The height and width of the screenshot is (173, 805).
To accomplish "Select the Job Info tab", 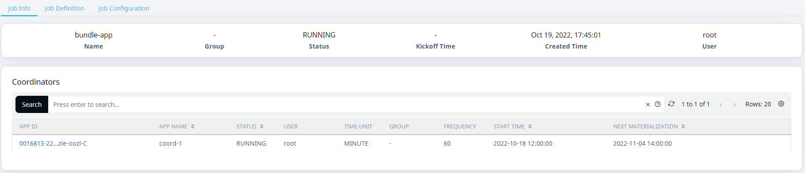I will click(19, 8).
